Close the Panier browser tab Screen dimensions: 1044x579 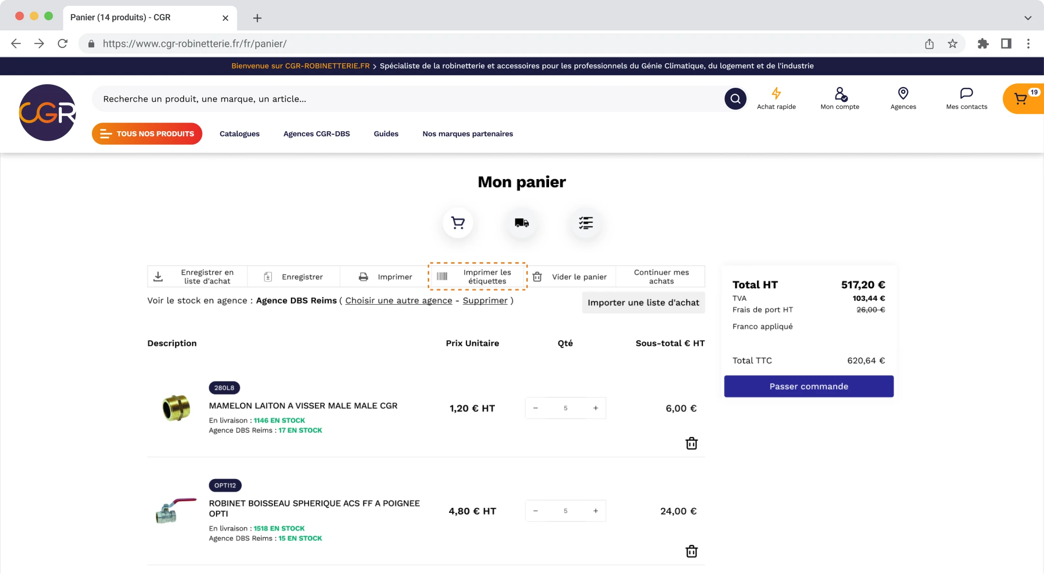[225, 18]
